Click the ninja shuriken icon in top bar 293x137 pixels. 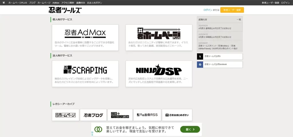pyautogui.click(x=3, y=3)
